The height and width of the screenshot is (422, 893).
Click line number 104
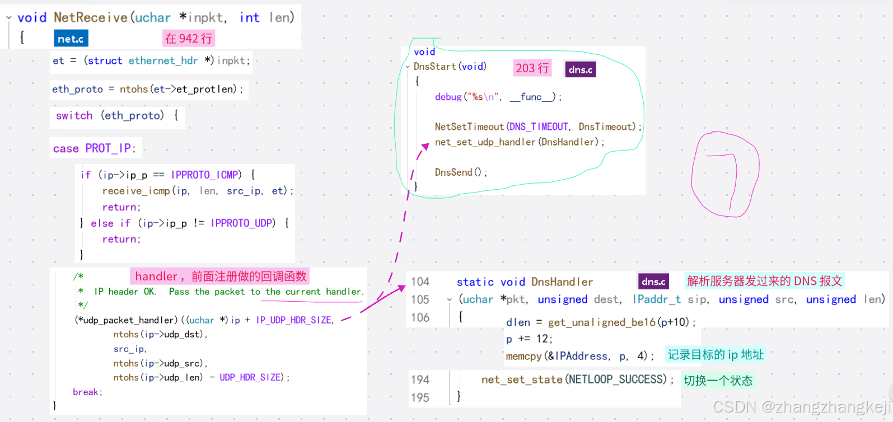420,282
